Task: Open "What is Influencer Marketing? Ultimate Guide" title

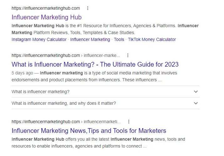Action: click(95, 64)
